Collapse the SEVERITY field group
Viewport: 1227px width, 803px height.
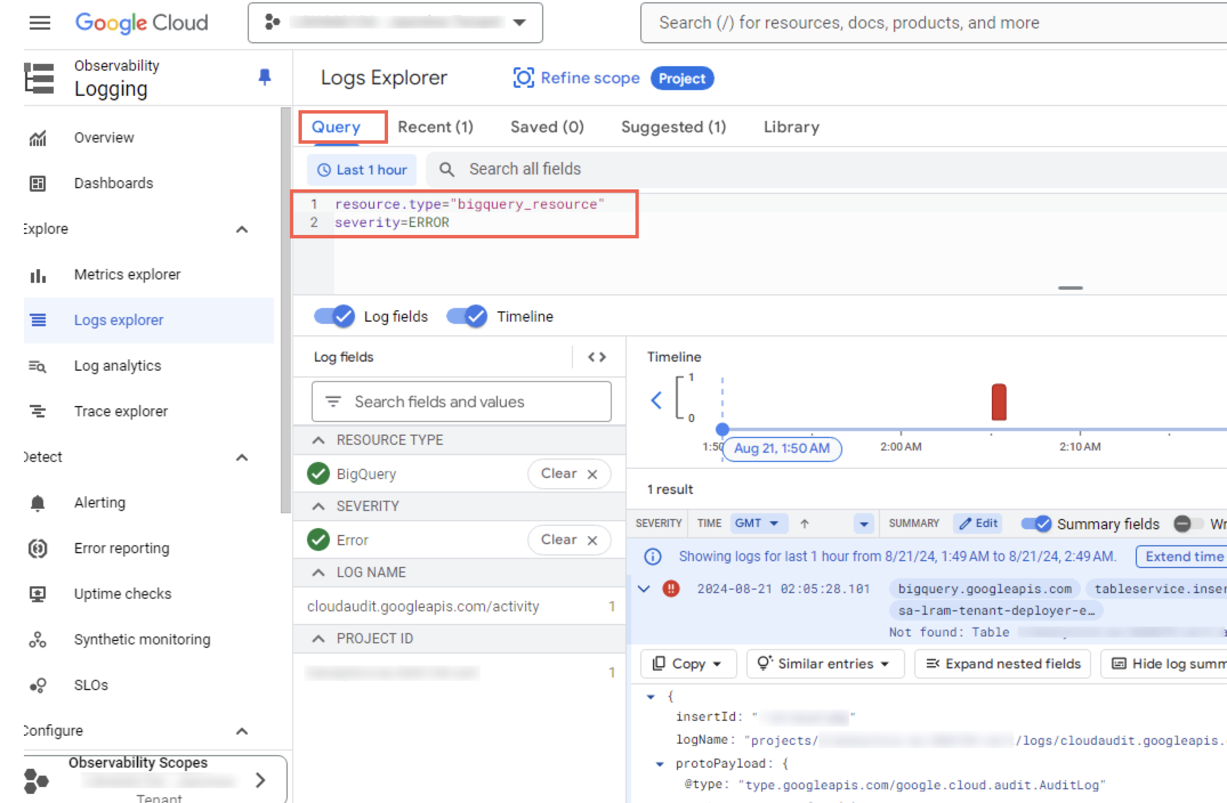318,506
